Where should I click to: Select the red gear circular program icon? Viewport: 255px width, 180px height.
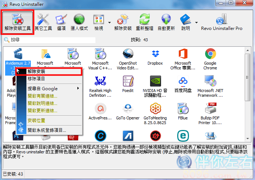click(156, 136)
